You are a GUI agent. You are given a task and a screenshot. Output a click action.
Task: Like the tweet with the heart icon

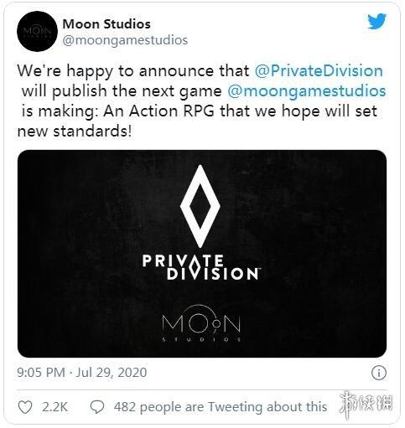(x=25, y=407)
